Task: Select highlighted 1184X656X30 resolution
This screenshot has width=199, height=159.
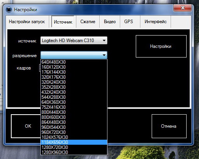Action: click(x=74, y=142)
